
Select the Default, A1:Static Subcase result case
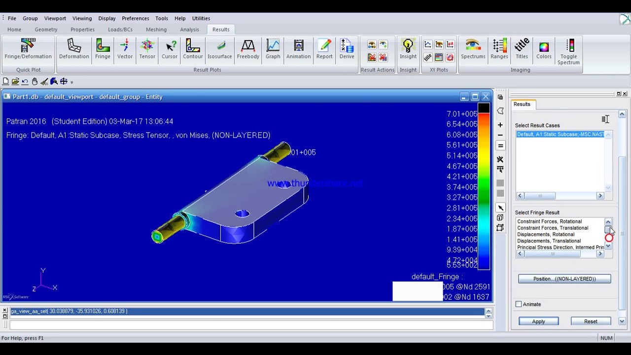pyautogui.click(x=561, y=134)
